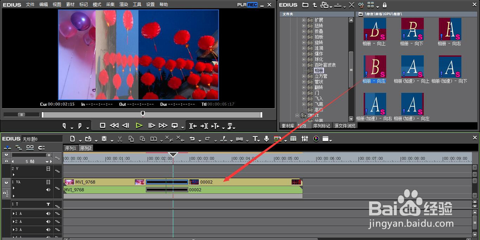Image resolution: width=480 pixels, height=240 pixels.
Task: Toggle title display for track 1 T
Action: pyautogui.click(x=48, y=204)
